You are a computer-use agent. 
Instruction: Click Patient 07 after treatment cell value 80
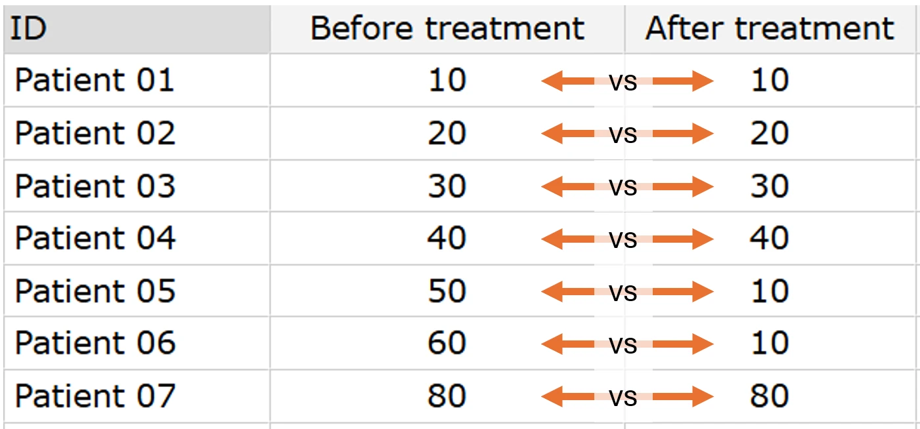[x=770, y=396]
